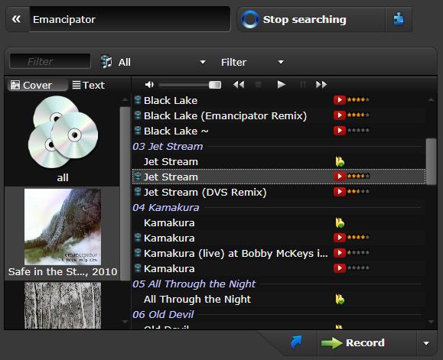Viewport: 443px width, 360px height.
Task: Click the blue puzzle plugin icon
Action: [x=399, y=19]
